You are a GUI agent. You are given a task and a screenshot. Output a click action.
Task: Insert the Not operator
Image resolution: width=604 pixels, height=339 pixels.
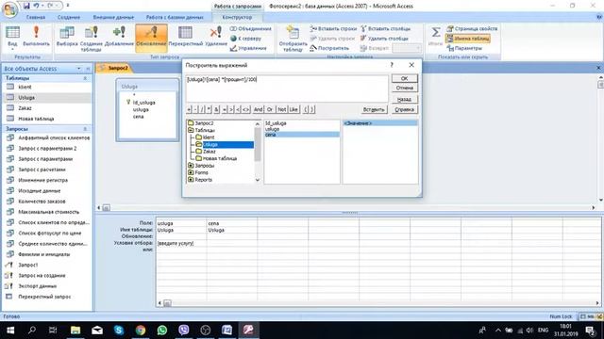[281, 109]
